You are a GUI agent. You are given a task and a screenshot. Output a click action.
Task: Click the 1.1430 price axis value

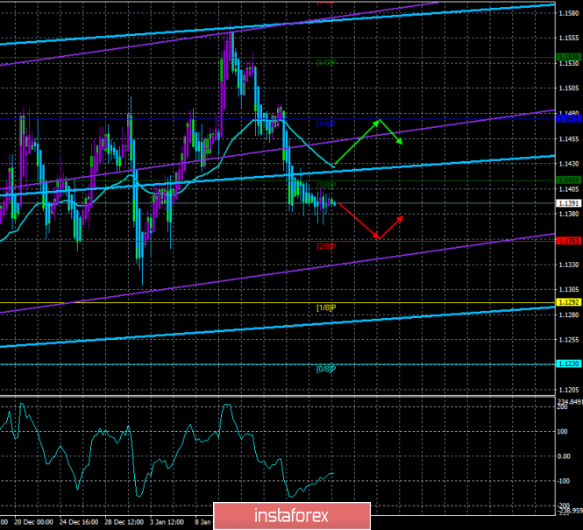click(x=569, y=164)
